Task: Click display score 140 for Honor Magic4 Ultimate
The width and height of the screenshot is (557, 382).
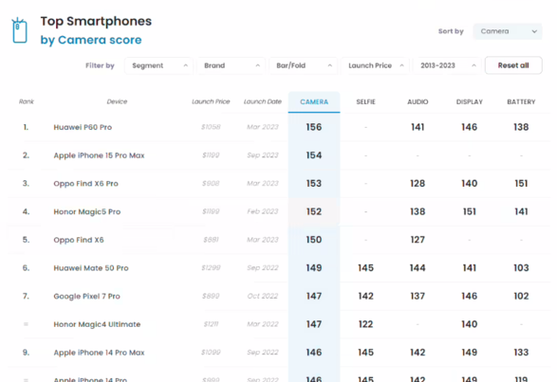Action: 470,324
